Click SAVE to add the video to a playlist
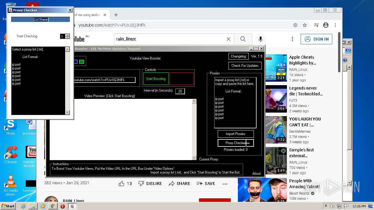Viewport: 374px width, 210px height. [x=206, y=183]
